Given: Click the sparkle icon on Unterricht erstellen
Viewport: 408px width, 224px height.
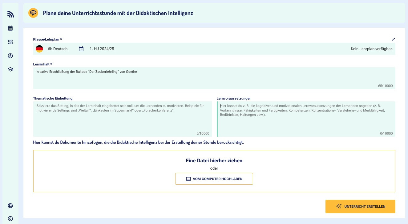Looking at the screenshot, I should point(339,206).
